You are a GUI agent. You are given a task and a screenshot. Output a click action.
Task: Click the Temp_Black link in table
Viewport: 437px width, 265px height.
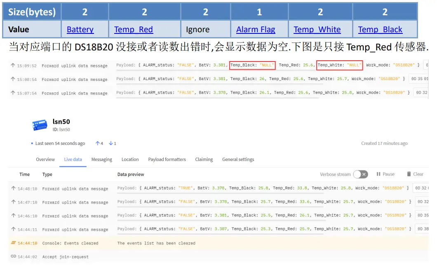pos(380,30)
